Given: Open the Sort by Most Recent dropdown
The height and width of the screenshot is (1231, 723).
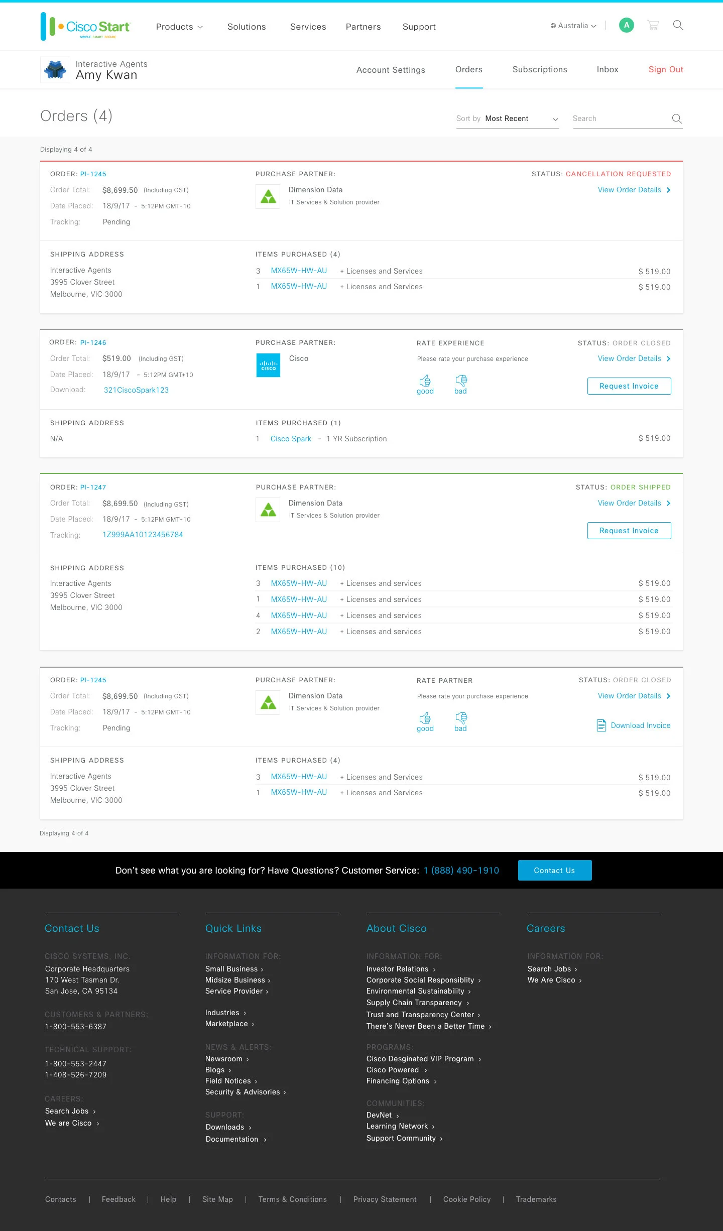Looking at the screenshot, I should click(508, 119).
